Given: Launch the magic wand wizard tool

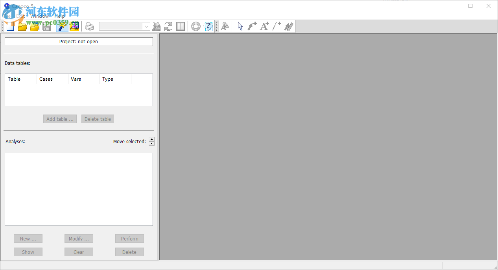Looking at the screenshot, I should tap(62, 26).
